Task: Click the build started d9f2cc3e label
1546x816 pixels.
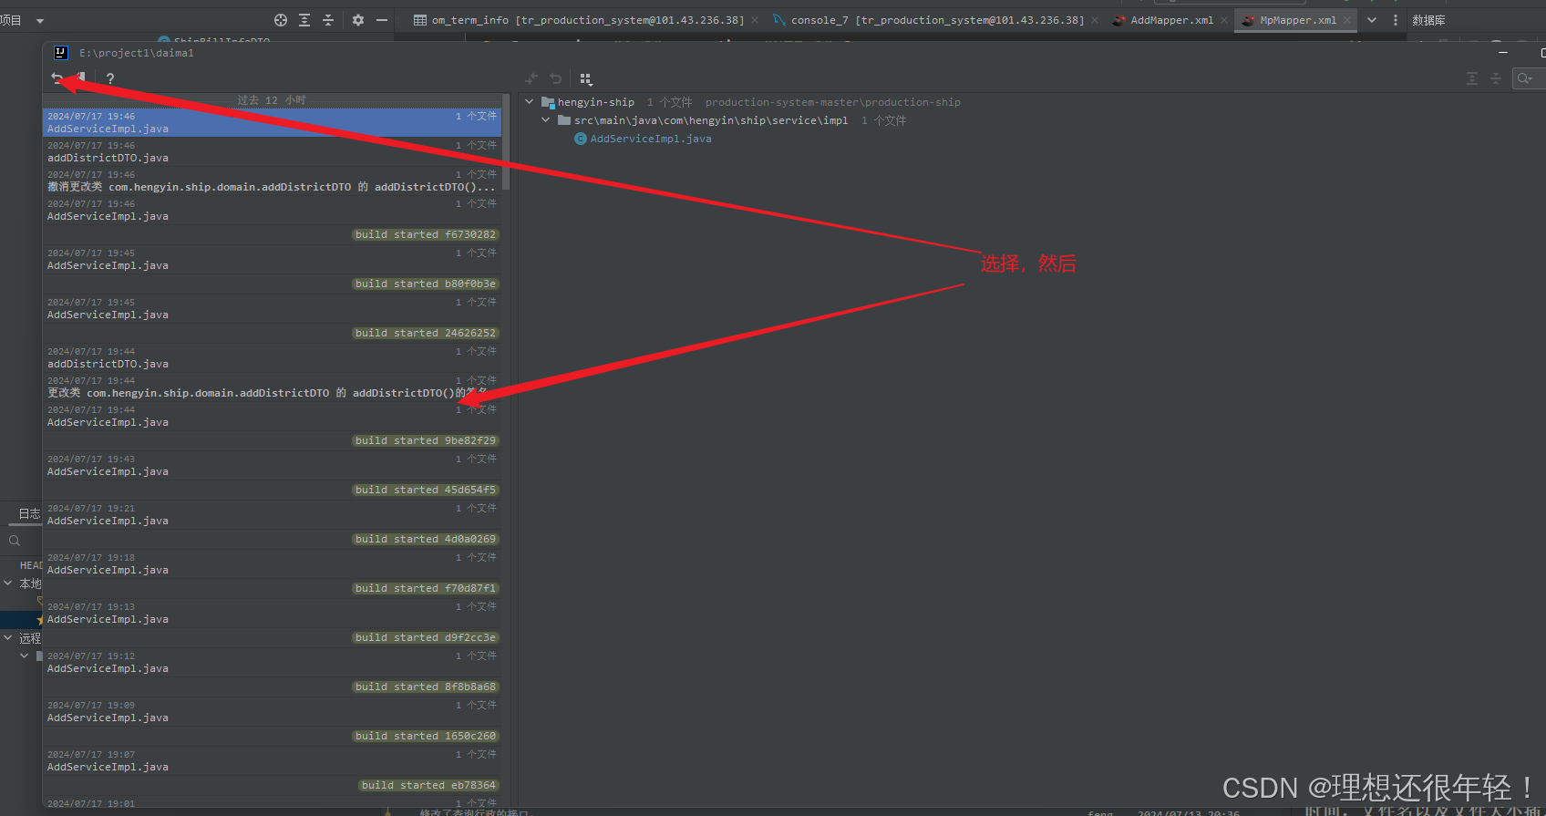Action: [426, 637]
